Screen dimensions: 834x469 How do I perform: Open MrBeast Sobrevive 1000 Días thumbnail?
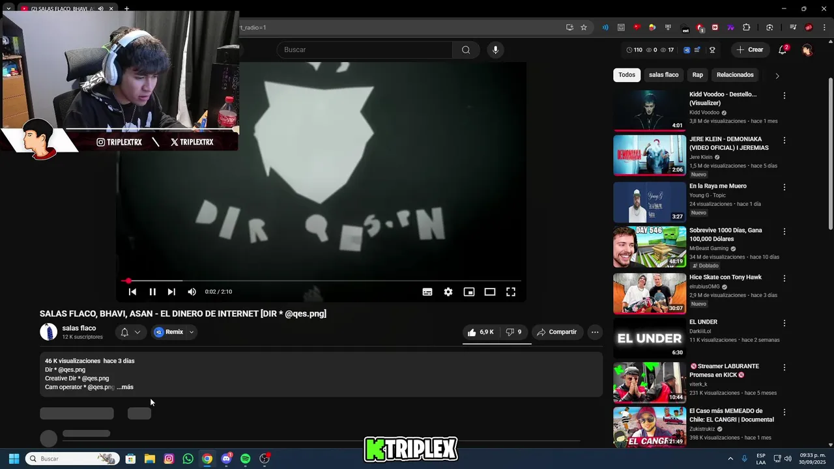point(650,246)
